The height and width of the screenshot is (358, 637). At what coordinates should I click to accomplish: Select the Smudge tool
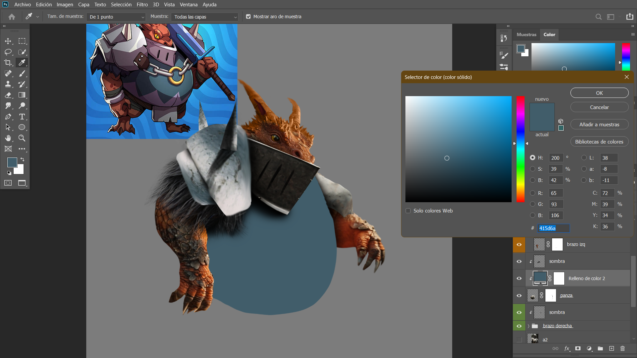click(8, 106)
